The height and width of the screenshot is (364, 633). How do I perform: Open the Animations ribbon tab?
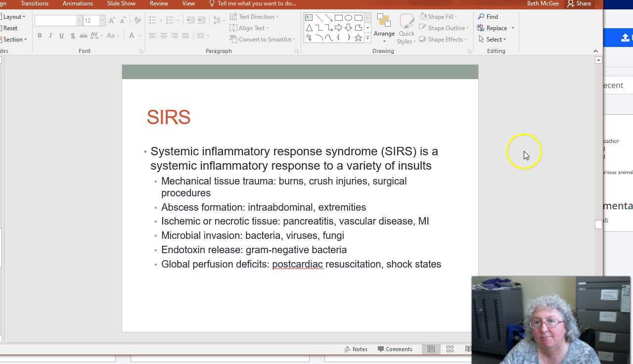78,3
